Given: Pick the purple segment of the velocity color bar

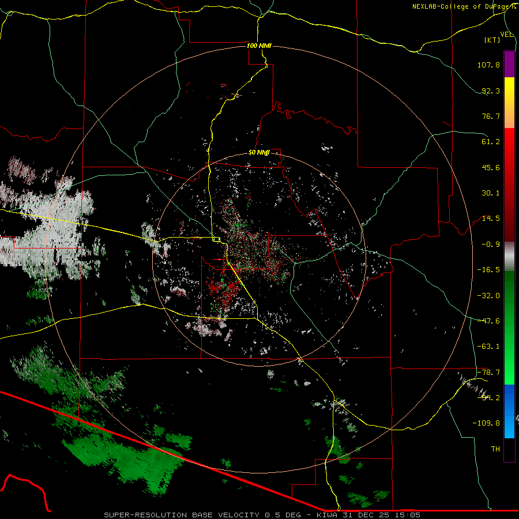Looking at the screenshot, I should (x=509, y=64).
